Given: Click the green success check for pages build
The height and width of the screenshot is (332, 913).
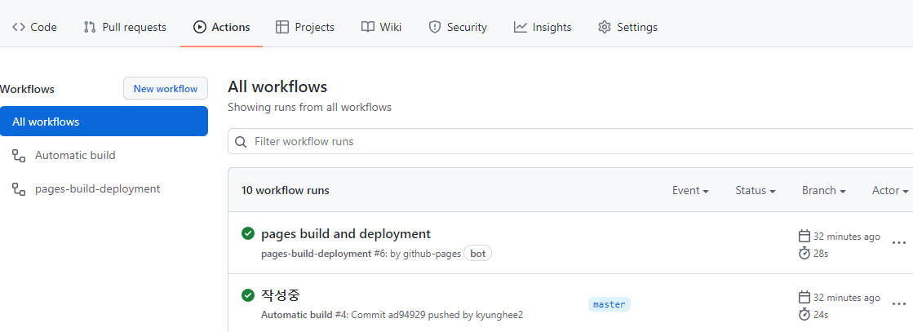Looking at the screenshot, I should pos(248,234).
